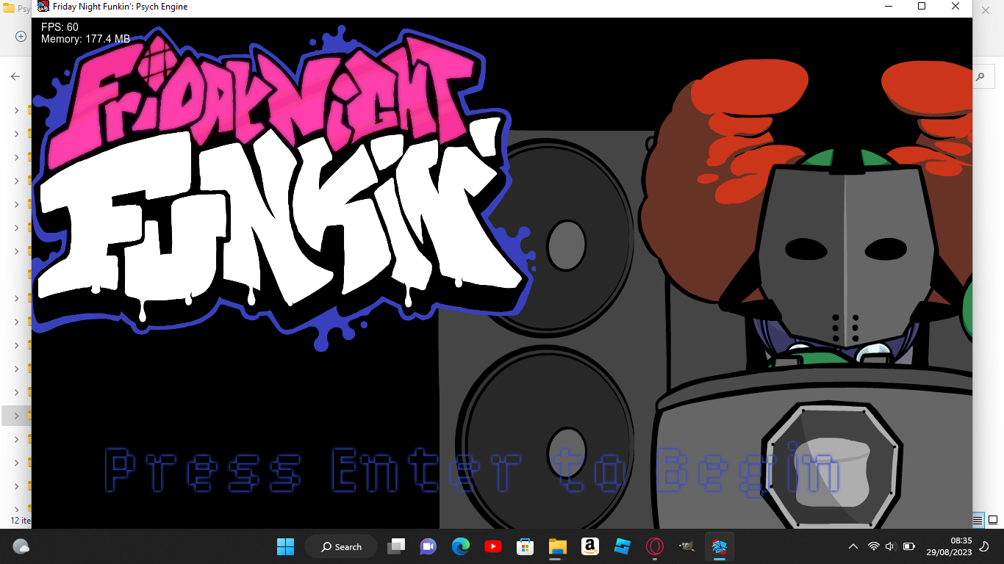Mute the system volume in the tray
Viewport: 1004px width, 564px height.
[x=889, y=546]
